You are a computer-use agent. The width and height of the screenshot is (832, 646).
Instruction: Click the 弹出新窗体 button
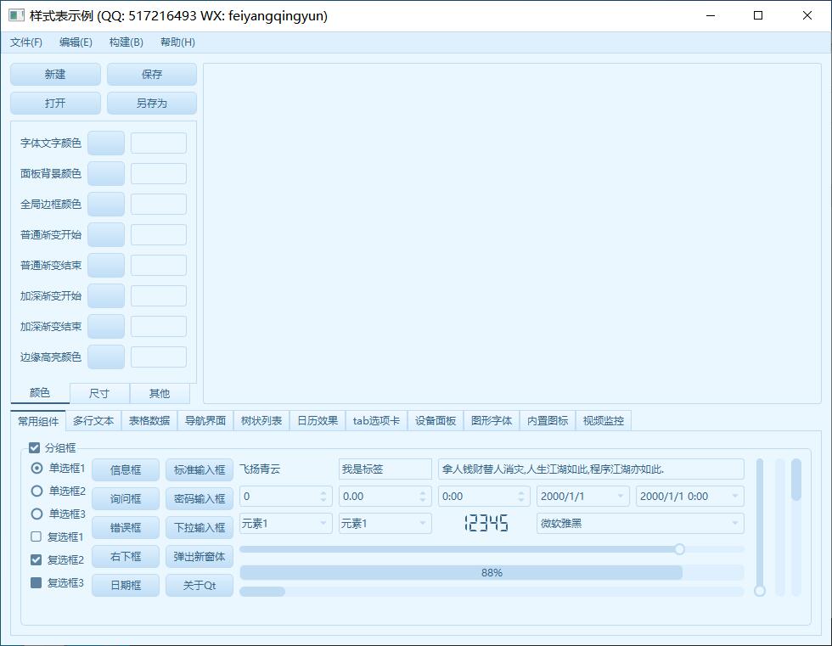(199, 557)
